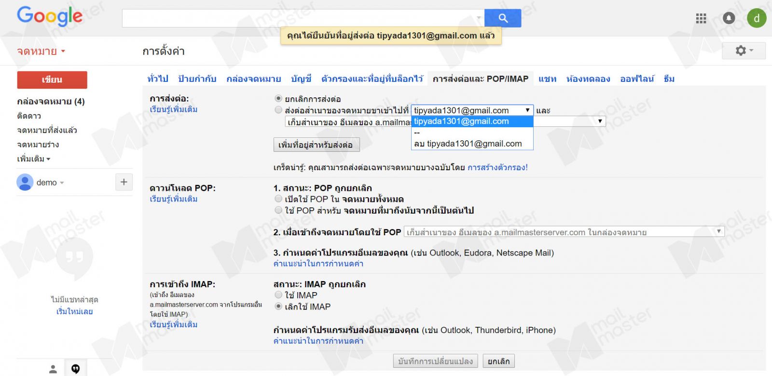The width and height of the screenshot is (772, 376).
Task: Open search options arrow in search box
Action: coord(479,18)
